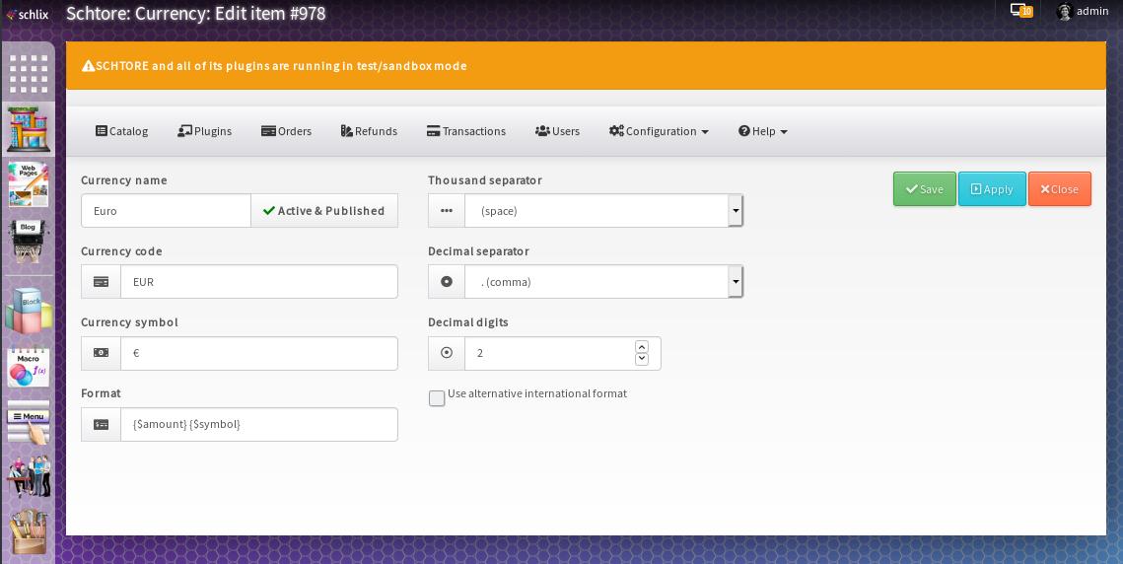
Task: Open the apps grid launcher icon
Action: click(x=29, y=74)
